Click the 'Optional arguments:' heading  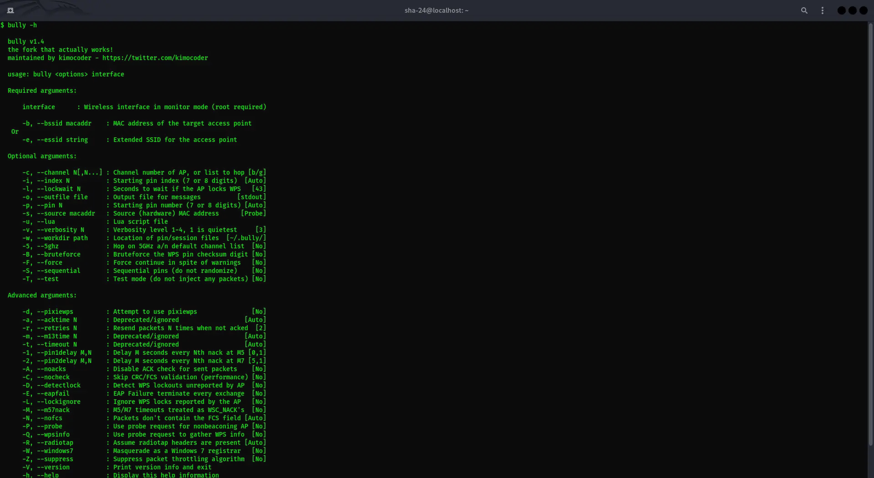coord(42,156)
